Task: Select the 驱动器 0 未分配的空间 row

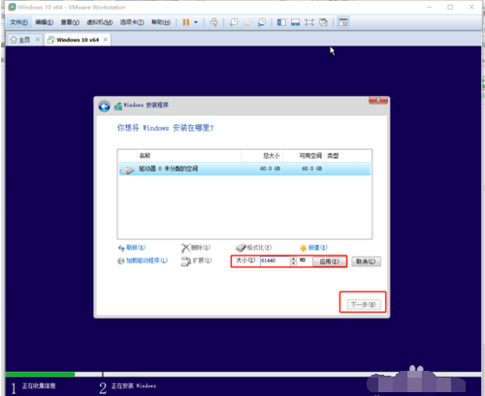Action: point(244,168)
